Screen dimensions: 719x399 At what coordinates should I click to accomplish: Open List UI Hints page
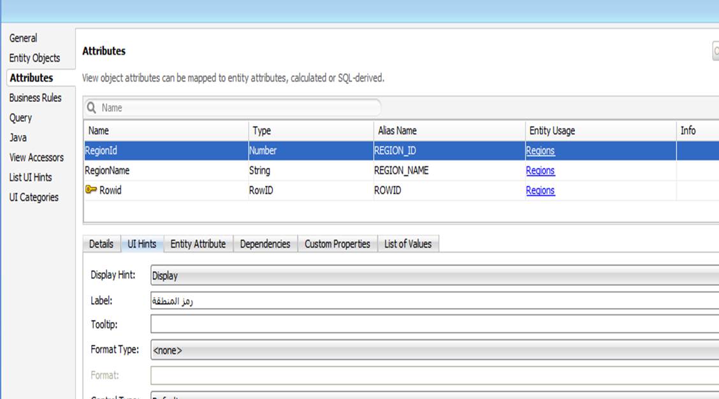coord(31,177)
